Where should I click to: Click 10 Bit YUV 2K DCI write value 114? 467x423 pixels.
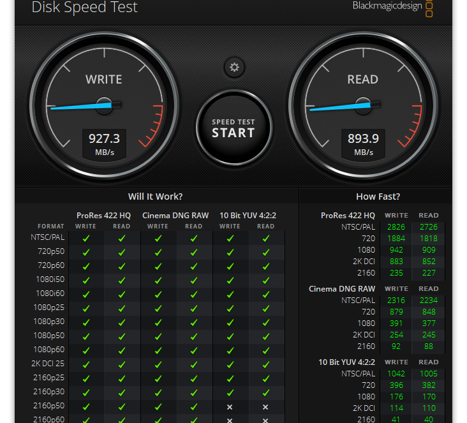396,408
